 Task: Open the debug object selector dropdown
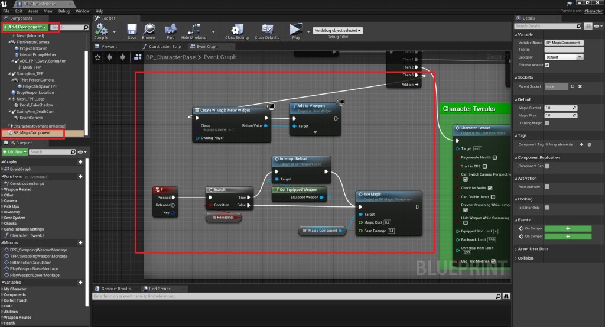click(x=337, y=30)
